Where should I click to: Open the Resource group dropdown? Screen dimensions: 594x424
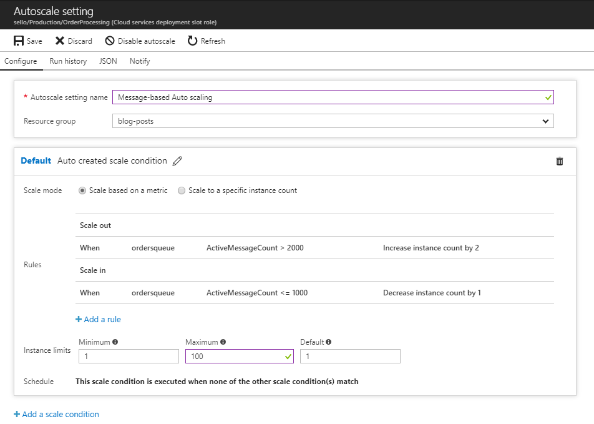(333, 121)
